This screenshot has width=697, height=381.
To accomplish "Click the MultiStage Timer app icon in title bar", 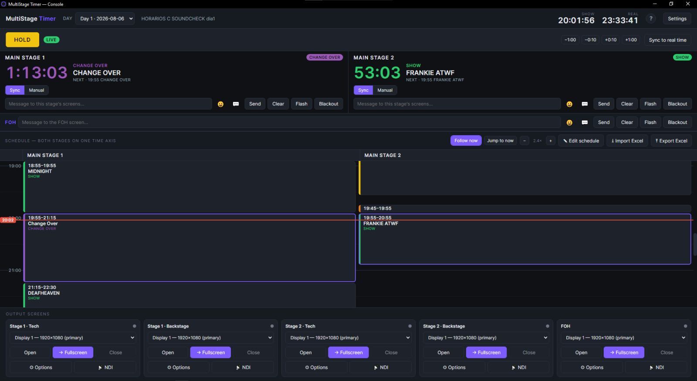I will [3, 4].
